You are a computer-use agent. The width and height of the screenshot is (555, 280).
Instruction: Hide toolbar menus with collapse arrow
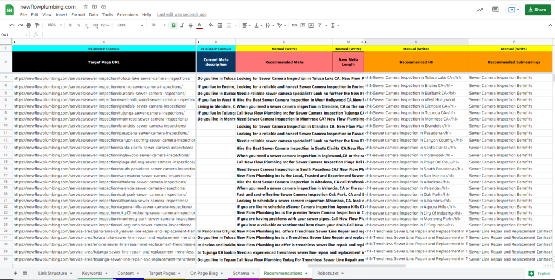tap(550, 25)
